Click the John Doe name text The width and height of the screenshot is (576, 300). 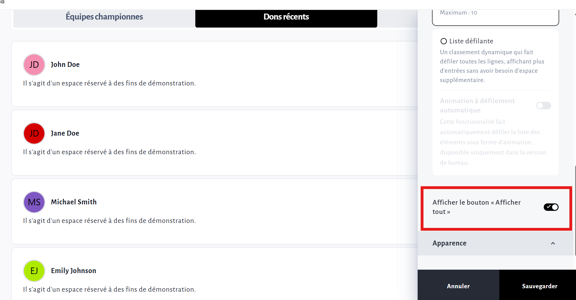[65, 64]
